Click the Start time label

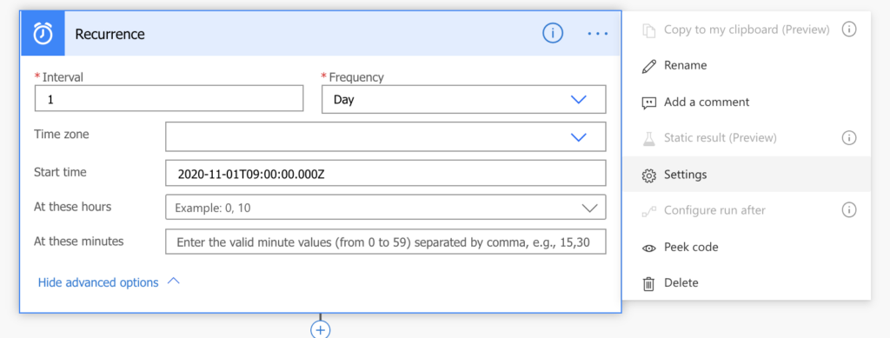pos(60,172)
